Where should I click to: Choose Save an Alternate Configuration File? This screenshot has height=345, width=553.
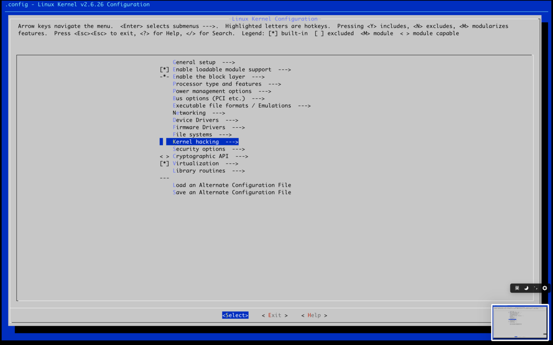coord(231,192)
